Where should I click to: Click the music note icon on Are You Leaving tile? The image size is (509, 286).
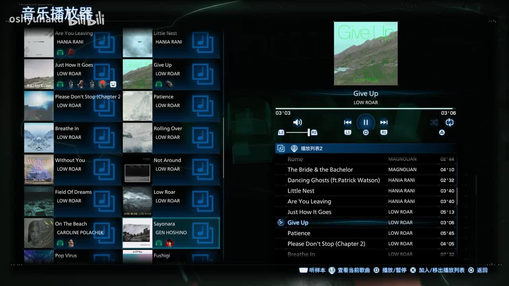point(104,43)
